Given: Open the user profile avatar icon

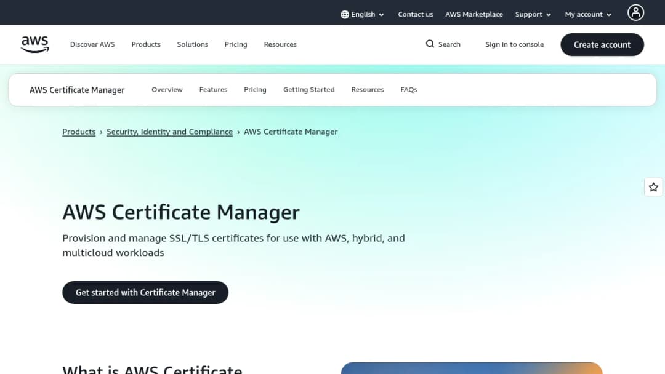Looking at the screenshot, I should pos(635,13).
